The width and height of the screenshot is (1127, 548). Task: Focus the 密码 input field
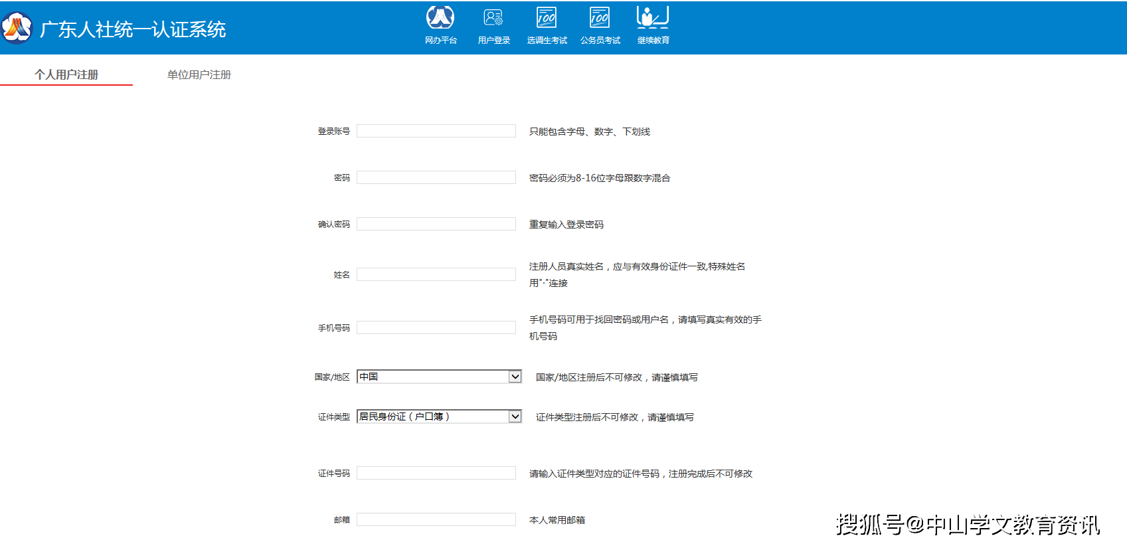pyautogui.click(x=436, y=177)
